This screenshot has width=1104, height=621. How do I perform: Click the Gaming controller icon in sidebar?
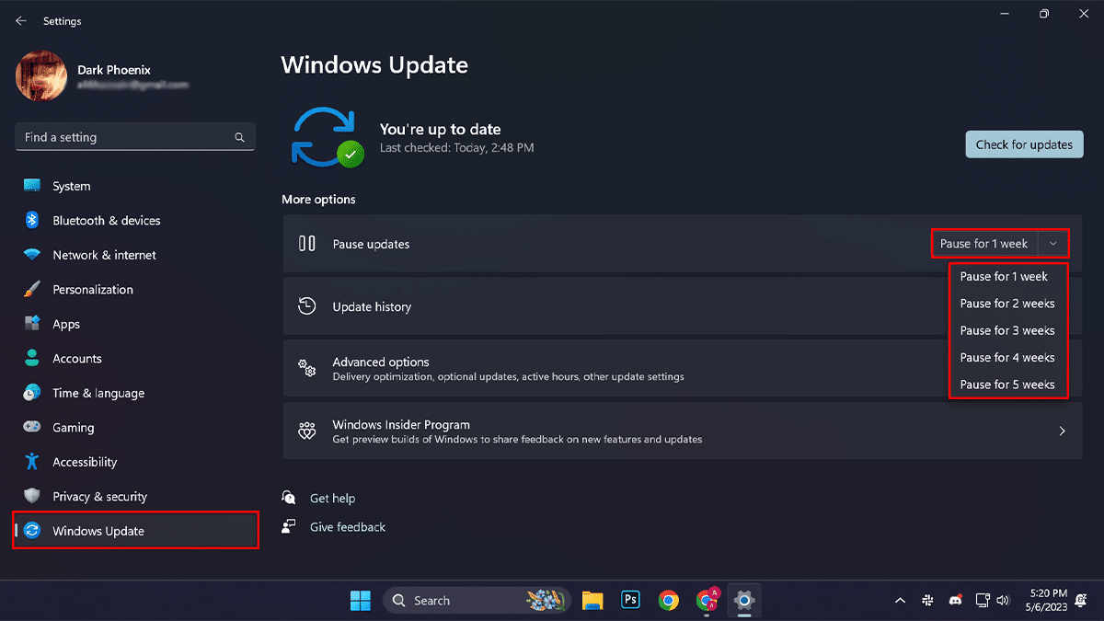pyautogui.click(x=32, y=428)
